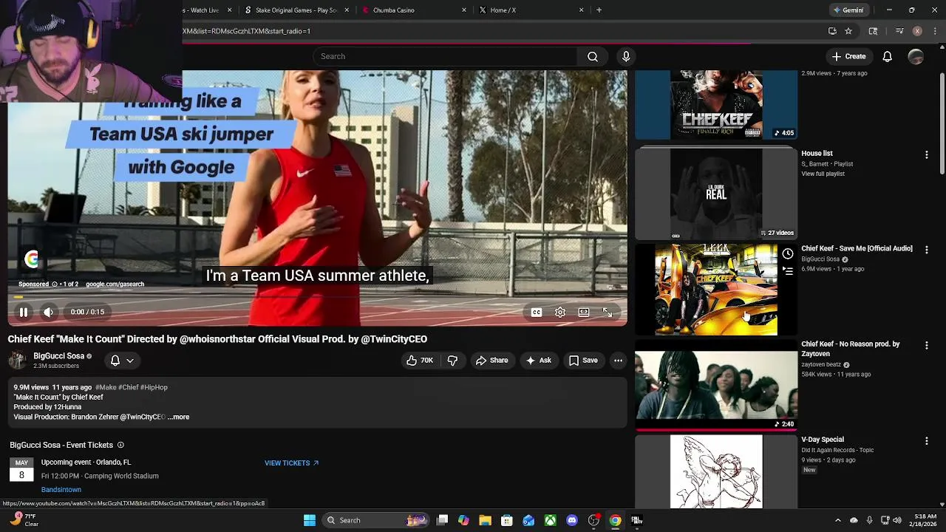Open more actions ellipsis beside Save

coord(618,361)
